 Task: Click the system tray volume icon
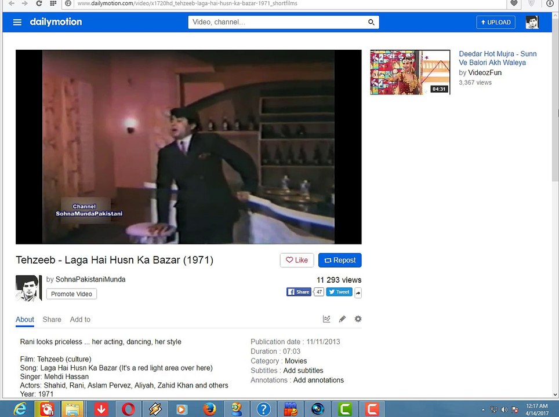(x=504, y=409)
